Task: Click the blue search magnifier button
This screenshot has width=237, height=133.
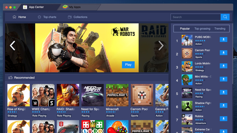Action: coord(225,17)
